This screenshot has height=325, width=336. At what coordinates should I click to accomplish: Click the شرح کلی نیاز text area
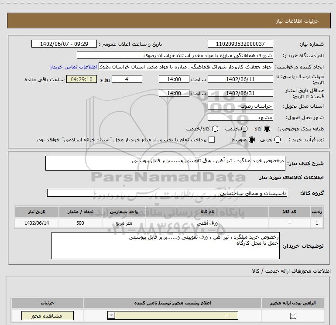pyautogui.click(x=165, y=163)
